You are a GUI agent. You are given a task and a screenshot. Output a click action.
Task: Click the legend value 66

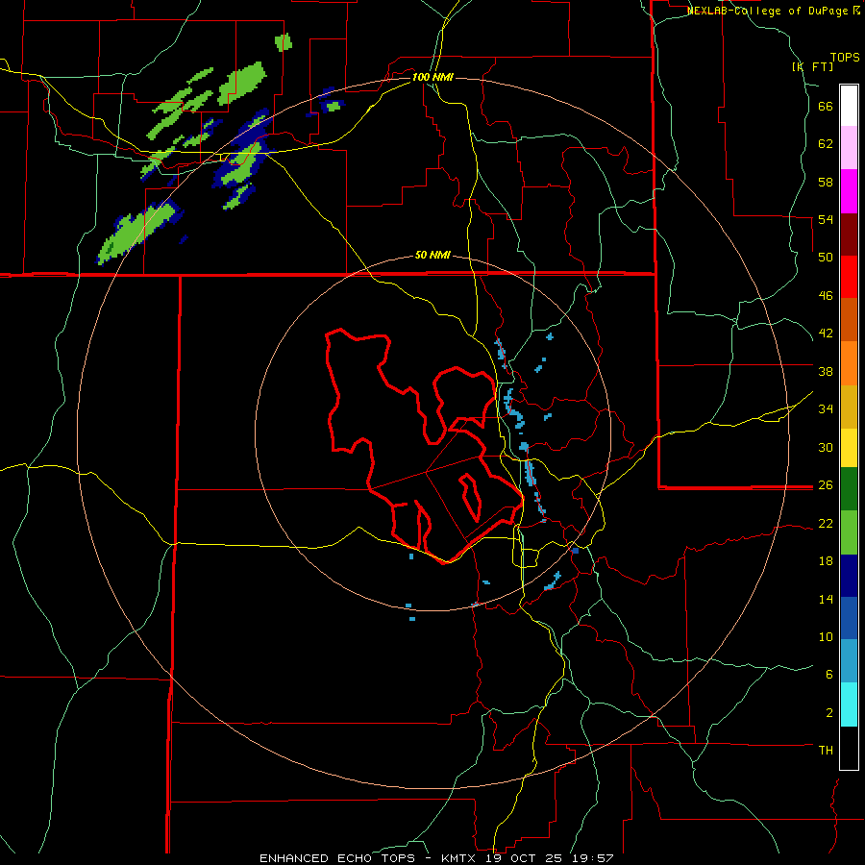(826, 107)
